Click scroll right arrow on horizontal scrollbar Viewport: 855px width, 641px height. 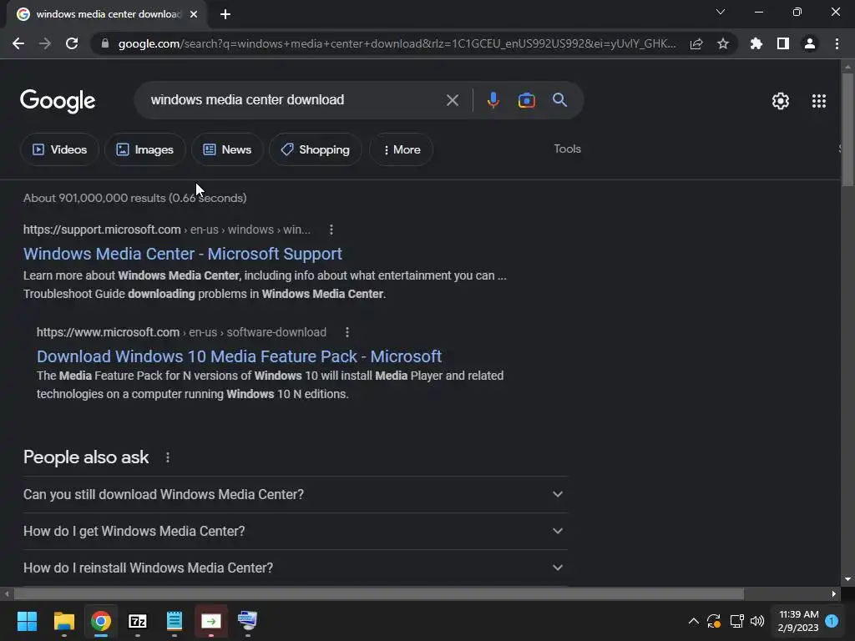click(834, 593)
